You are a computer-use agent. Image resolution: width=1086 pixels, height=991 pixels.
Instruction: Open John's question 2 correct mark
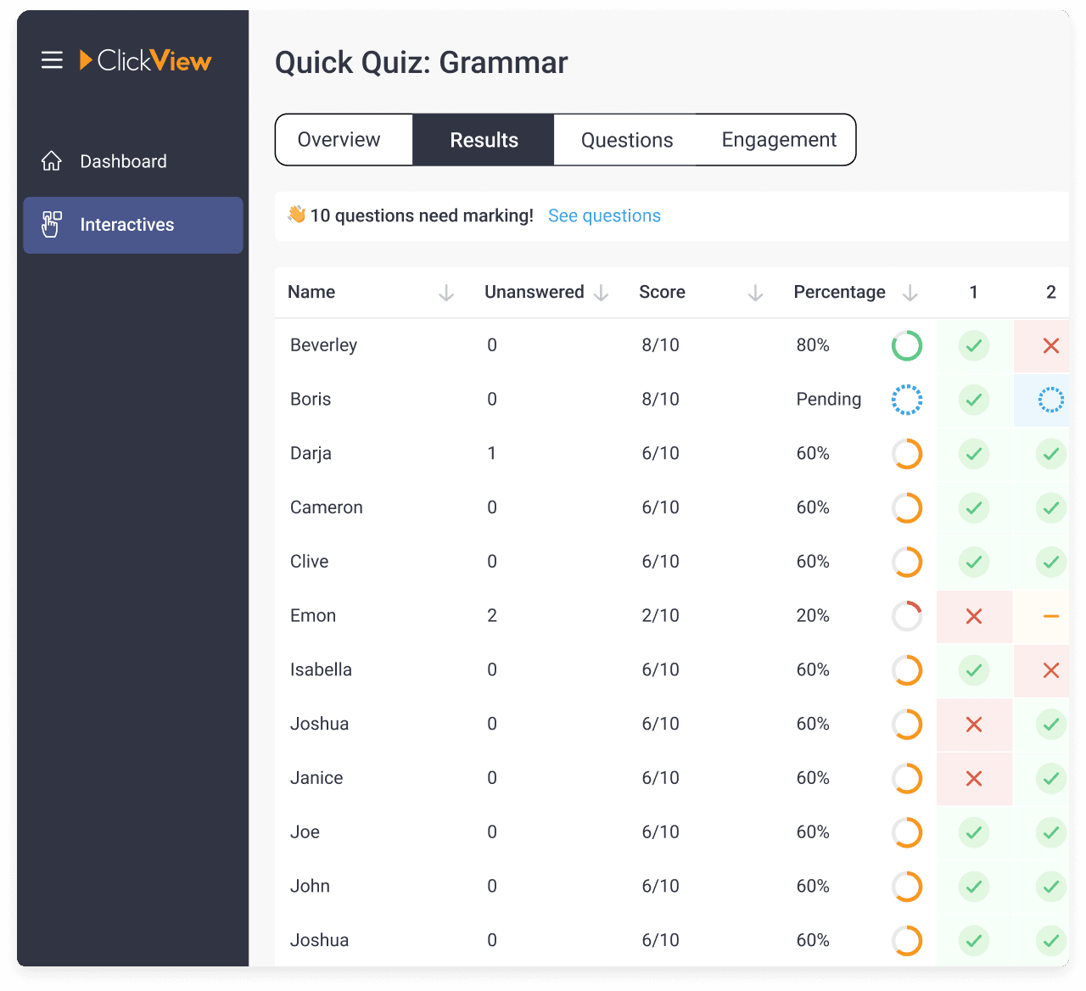click(1051, 887)
